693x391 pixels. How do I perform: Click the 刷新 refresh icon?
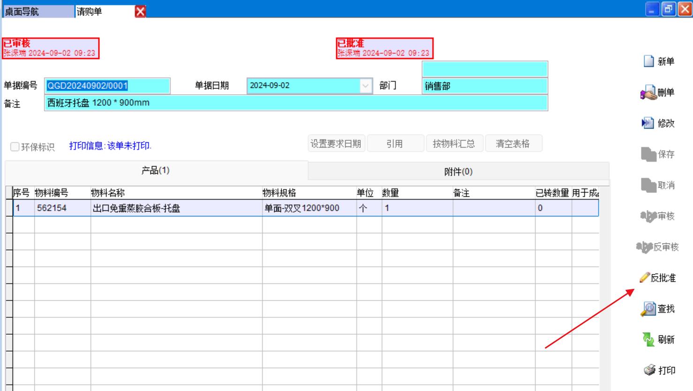click(648, 339)
